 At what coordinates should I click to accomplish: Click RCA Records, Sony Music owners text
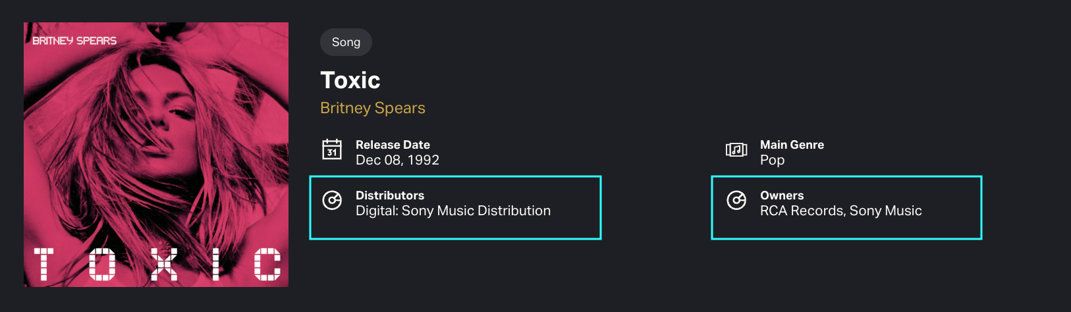pyautogui.click(x=840, y=211)
